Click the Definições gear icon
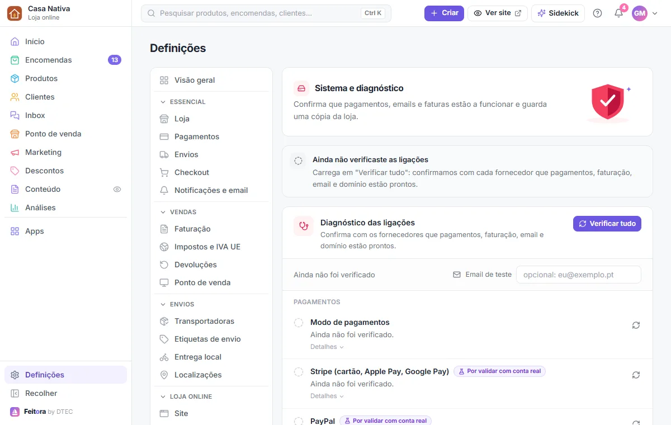The image size is (671, 425). (15, 375)
